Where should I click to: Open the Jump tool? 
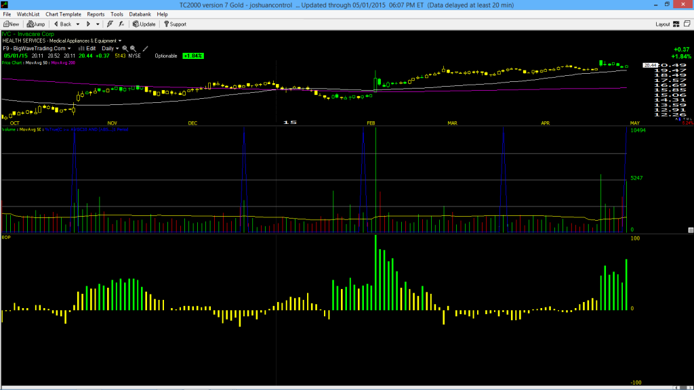[36, 24]
